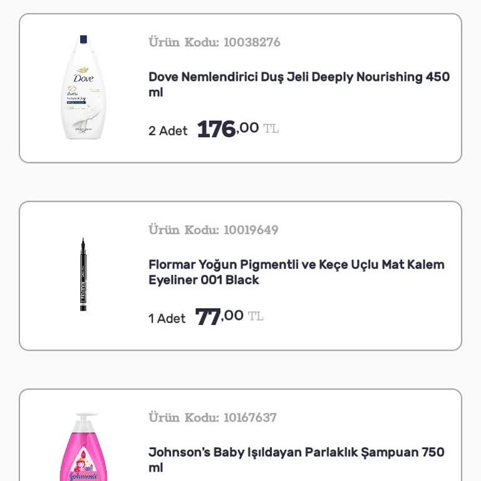The height and width of the screenshot is (481, 481).
Task: Open Dove Nemlendirici Duş Jeli product title
Action: point(299,85)
